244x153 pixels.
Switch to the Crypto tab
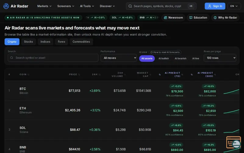12,42
